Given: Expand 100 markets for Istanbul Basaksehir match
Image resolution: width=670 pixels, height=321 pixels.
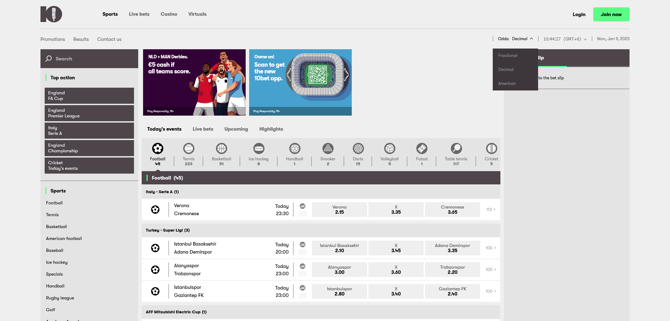Looking at the screenshot, I should tap(491, 248).
